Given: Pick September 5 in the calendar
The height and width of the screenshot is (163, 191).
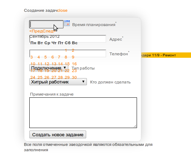Looking at the screenshot, I should coord(45,57).
